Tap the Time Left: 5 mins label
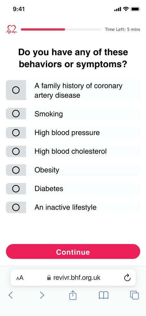The image size is (146, 316). click(122, 30)
